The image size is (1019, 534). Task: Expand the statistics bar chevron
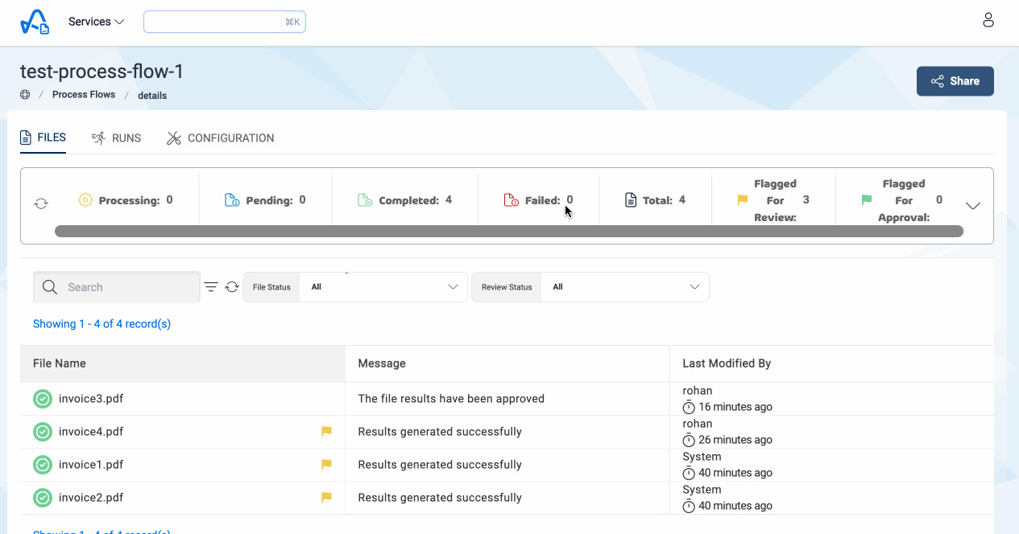tap(973, 206)
